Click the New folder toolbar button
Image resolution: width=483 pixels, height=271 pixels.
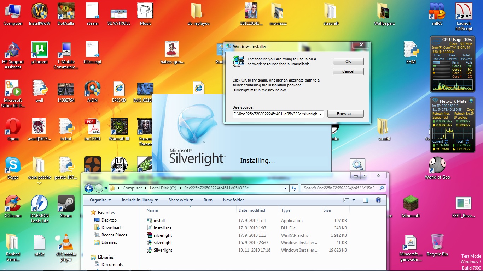tap(233, 200)
